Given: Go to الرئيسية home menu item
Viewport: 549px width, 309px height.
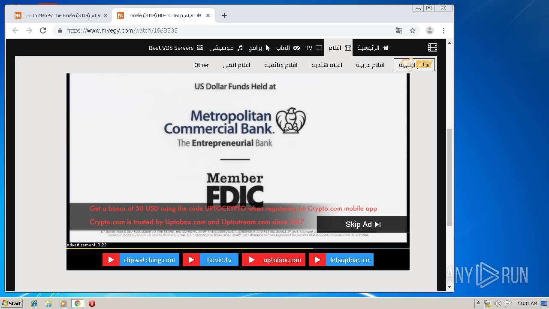Looking at the screenshot, I should coord(373,48).
